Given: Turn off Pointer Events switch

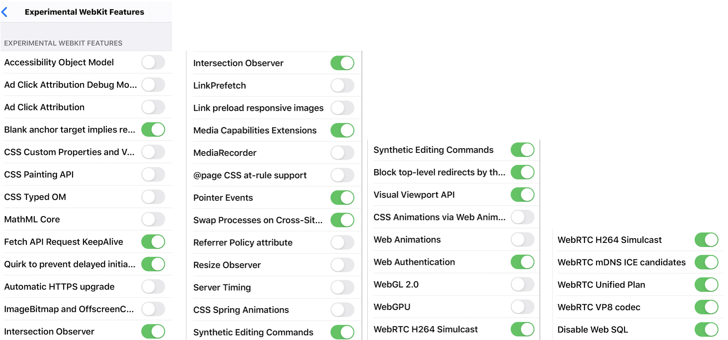Looking at the screenshot, I should (342, 198).
